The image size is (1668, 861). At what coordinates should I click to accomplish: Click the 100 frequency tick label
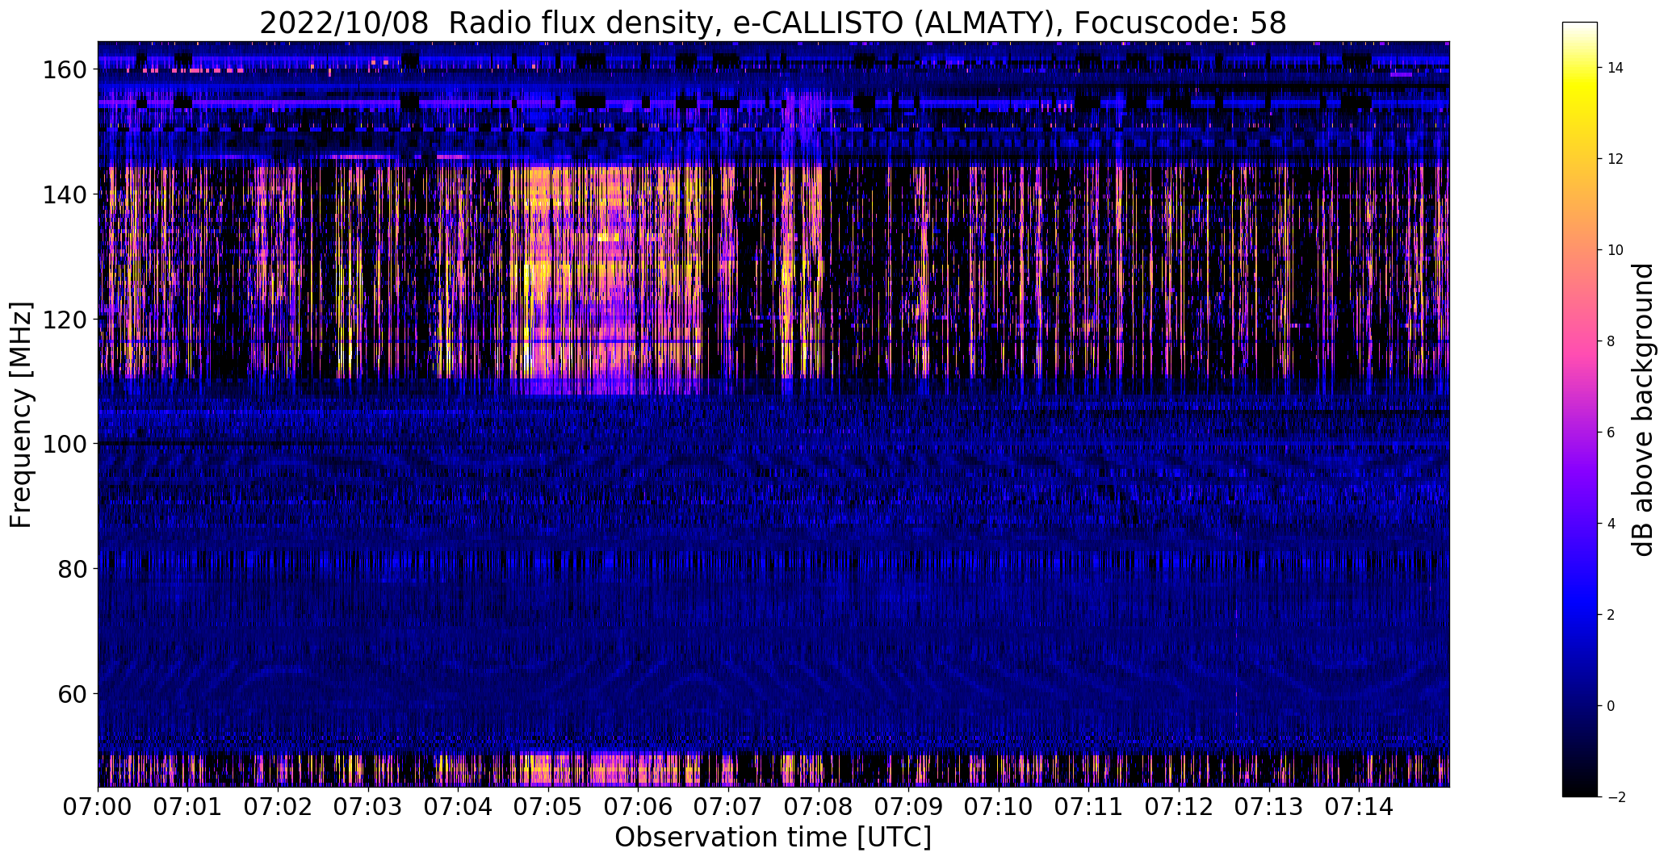[x=65, y=444]
